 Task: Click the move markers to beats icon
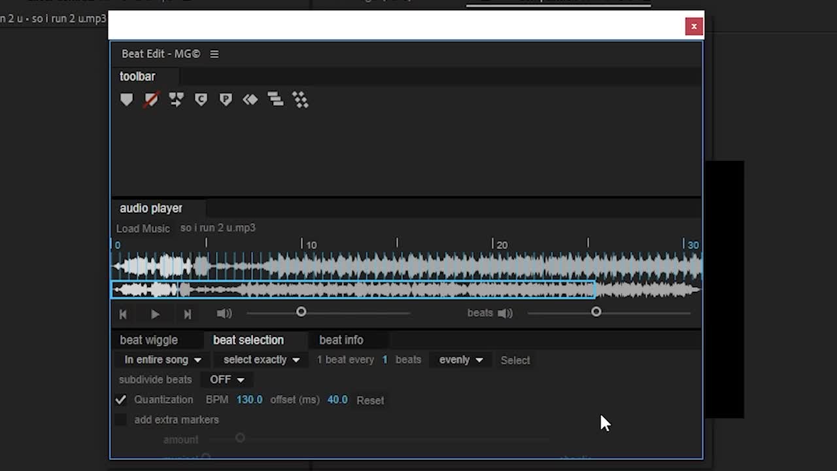click(x=176, y=99)
